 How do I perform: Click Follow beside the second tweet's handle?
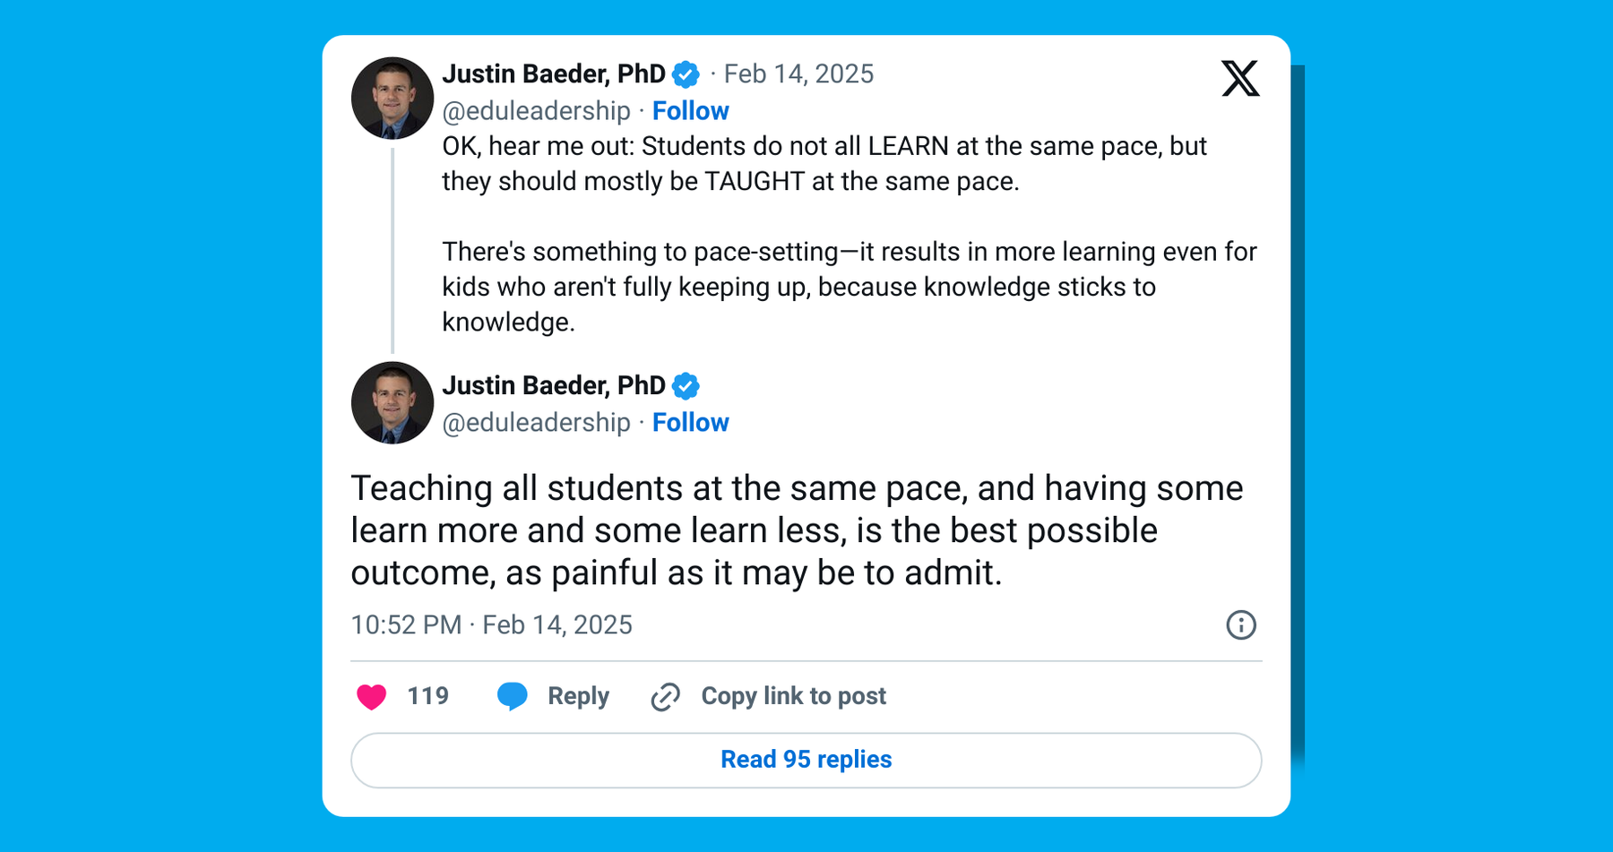(x=690, y=423)
